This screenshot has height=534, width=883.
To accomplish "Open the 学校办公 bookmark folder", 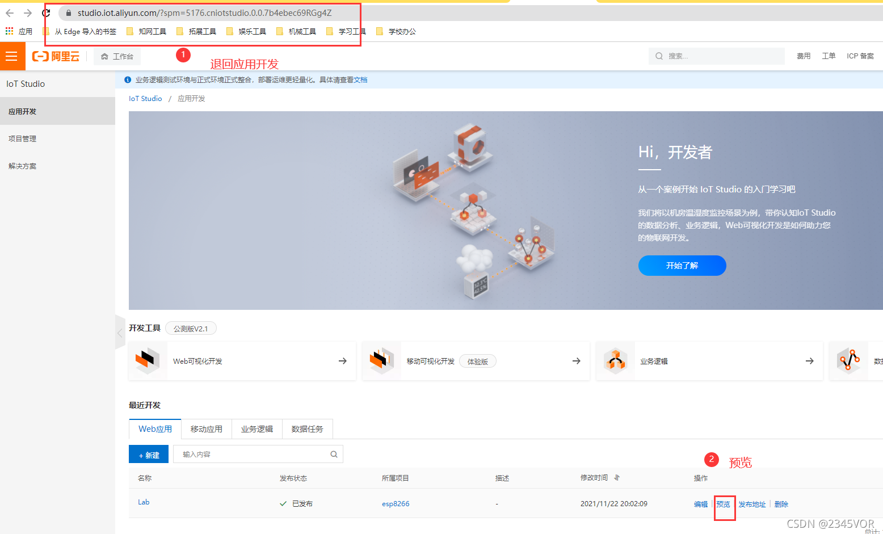I will [396, 32].
